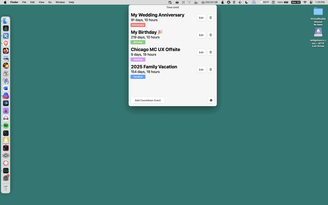Open the Window menu
This screenshot has width=328, height=205.
[60, 2]
